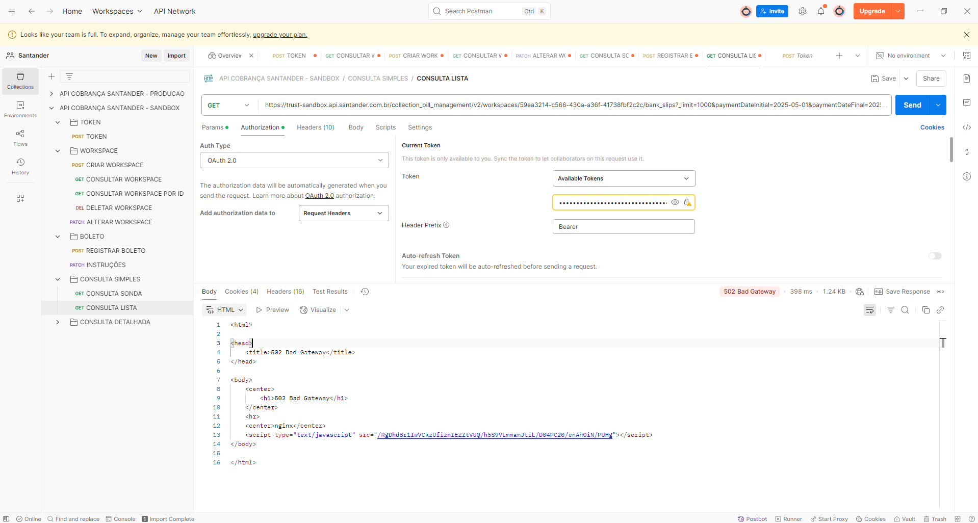The width and height of the screenshot is (978, 523).
Task: Click Save Response button
Action: click(902, 292)
